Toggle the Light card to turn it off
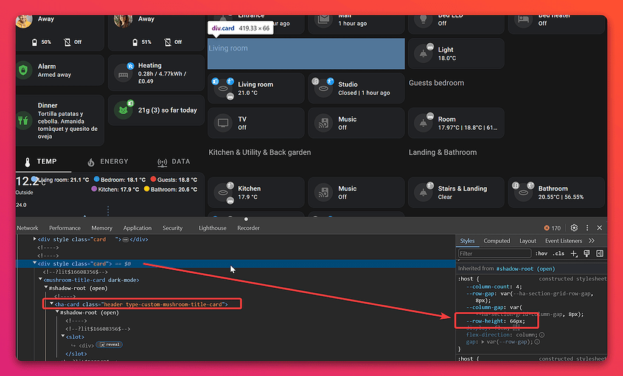The image size is (623, 376). pos(423,54)
